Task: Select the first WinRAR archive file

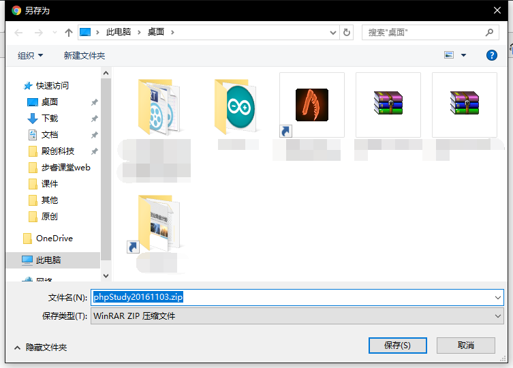Action: (x=388, y=105)
